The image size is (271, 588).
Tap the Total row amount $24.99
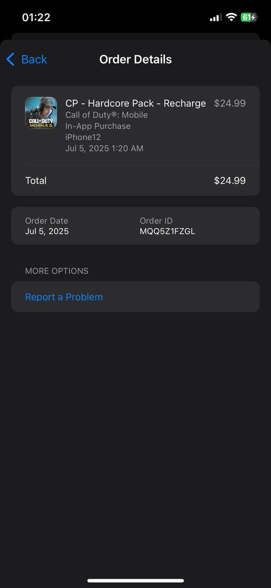pyautogui.click(x=230, y=181)
